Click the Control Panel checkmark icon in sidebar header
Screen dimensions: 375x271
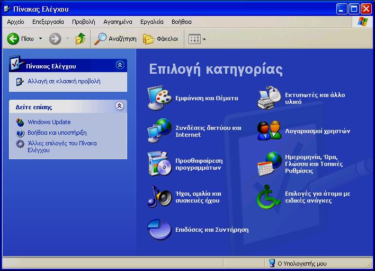pos(16,64)
